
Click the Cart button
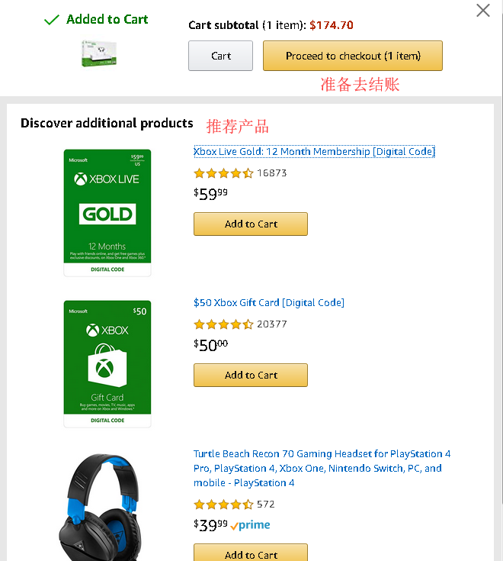[x=220, y=56]
